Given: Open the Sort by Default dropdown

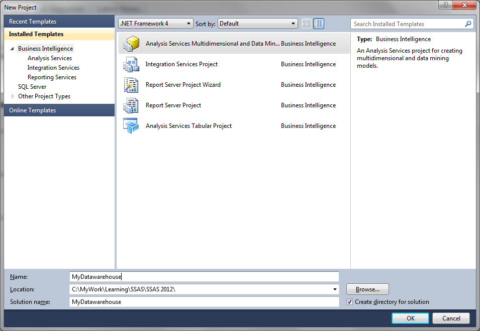Looking at the screenshot, I should (293, 23).
